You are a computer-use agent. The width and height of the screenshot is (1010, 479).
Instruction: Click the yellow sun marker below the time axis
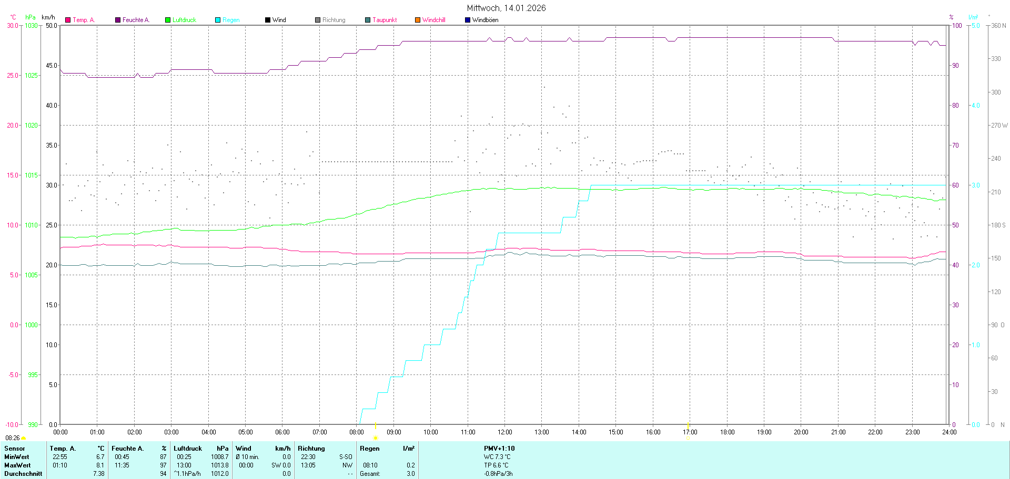point(376,438)
